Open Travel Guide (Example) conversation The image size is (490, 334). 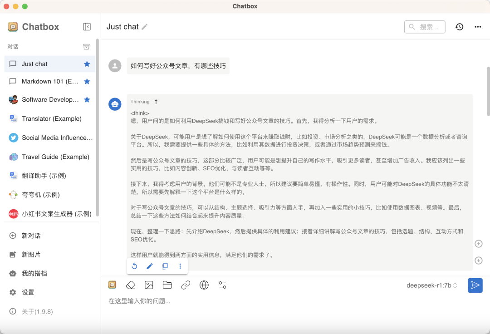[x=50, y=157]
